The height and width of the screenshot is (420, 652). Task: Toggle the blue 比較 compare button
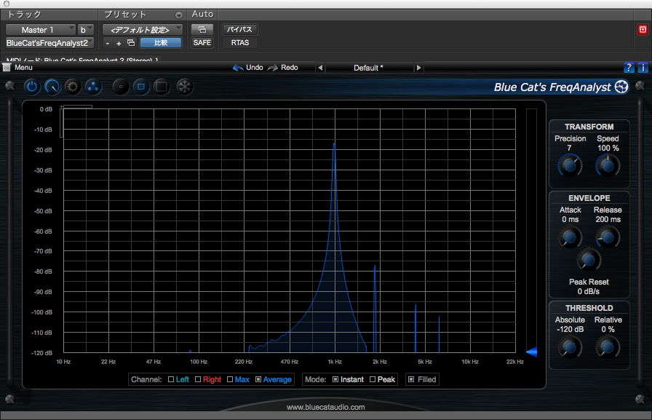pyautogui.click(x=161, y=43)
